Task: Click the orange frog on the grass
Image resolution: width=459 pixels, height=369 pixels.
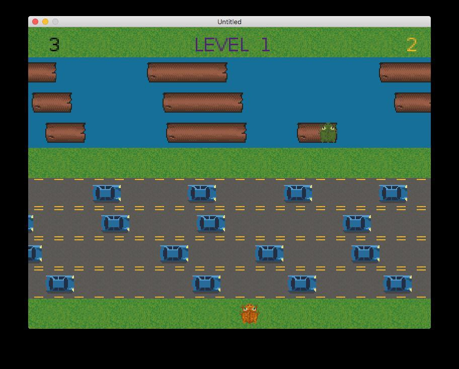Action: [249, 313]
